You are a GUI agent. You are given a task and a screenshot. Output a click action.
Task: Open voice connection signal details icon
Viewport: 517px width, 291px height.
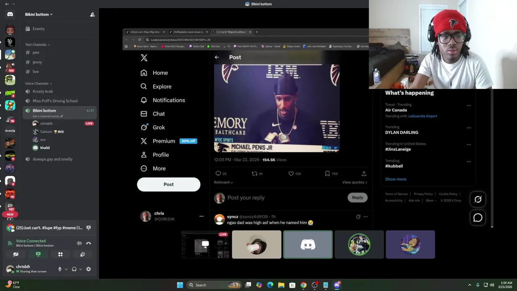click(x=10, y=243)
